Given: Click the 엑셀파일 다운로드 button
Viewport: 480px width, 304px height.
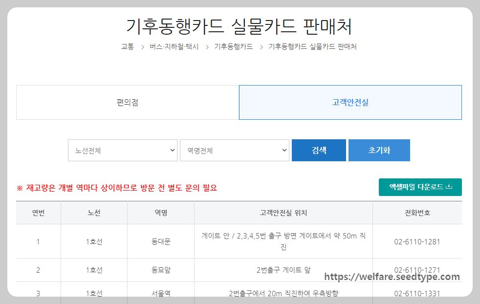Looking at the screenshot, I should 419,187.
